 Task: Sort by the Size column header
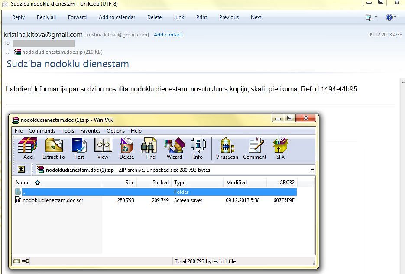pyautogui.click(x=119, y=183)
